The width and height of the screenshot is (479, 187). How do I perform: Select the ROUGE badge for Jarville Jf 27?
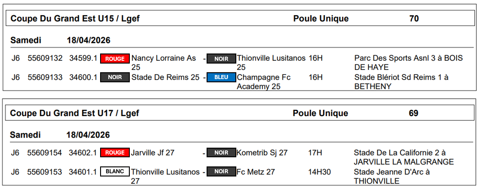click(x=115, y=153)
